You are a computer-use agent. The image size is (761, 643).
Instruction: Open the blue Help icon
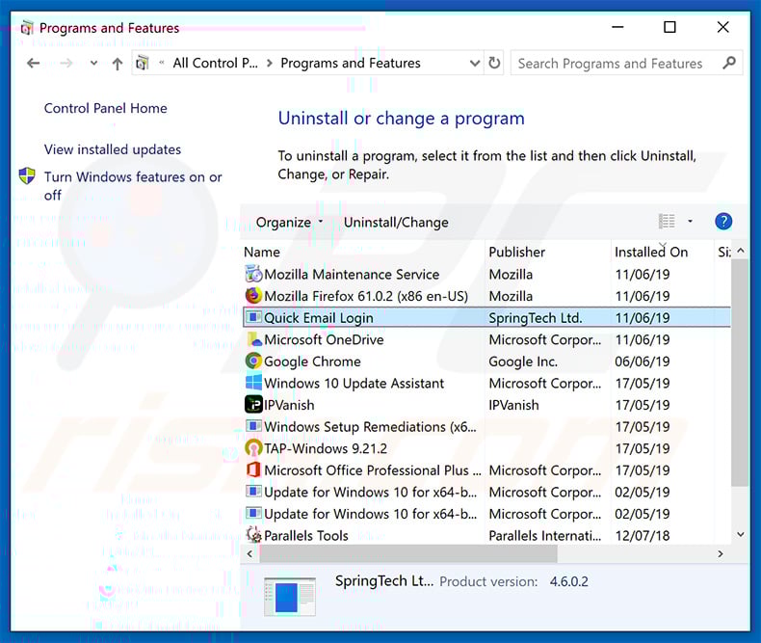click(x=723, y=222)
